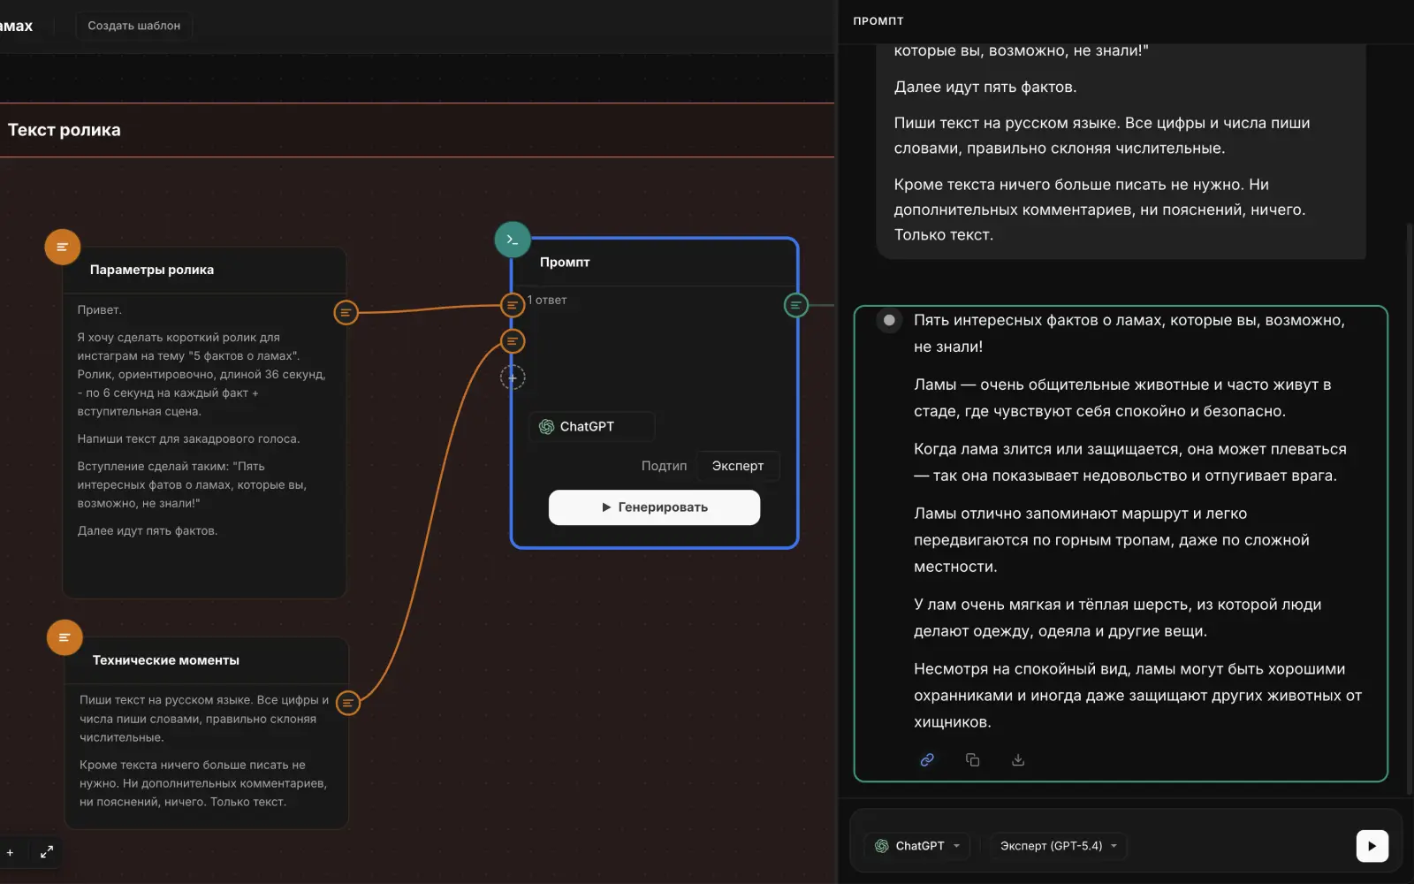
Task: Copy the generated llama facts response
Action: pos(972,759)
